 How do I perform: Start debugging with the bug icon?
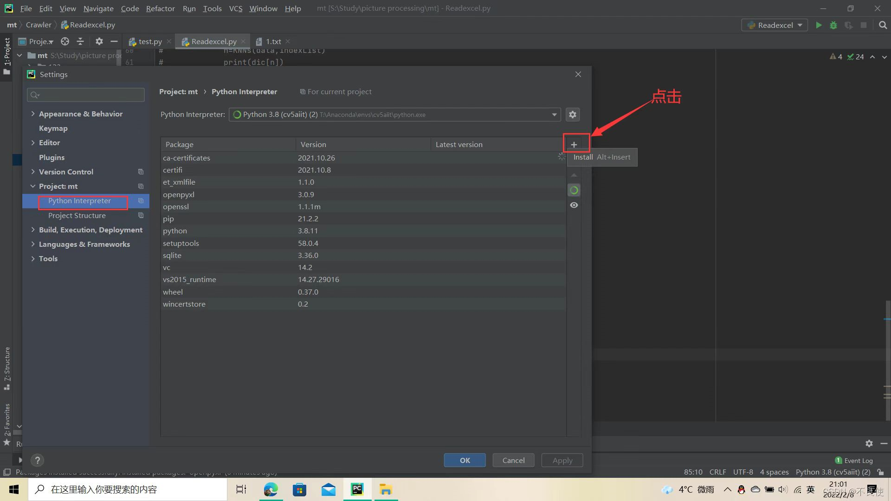coord(833,25)
